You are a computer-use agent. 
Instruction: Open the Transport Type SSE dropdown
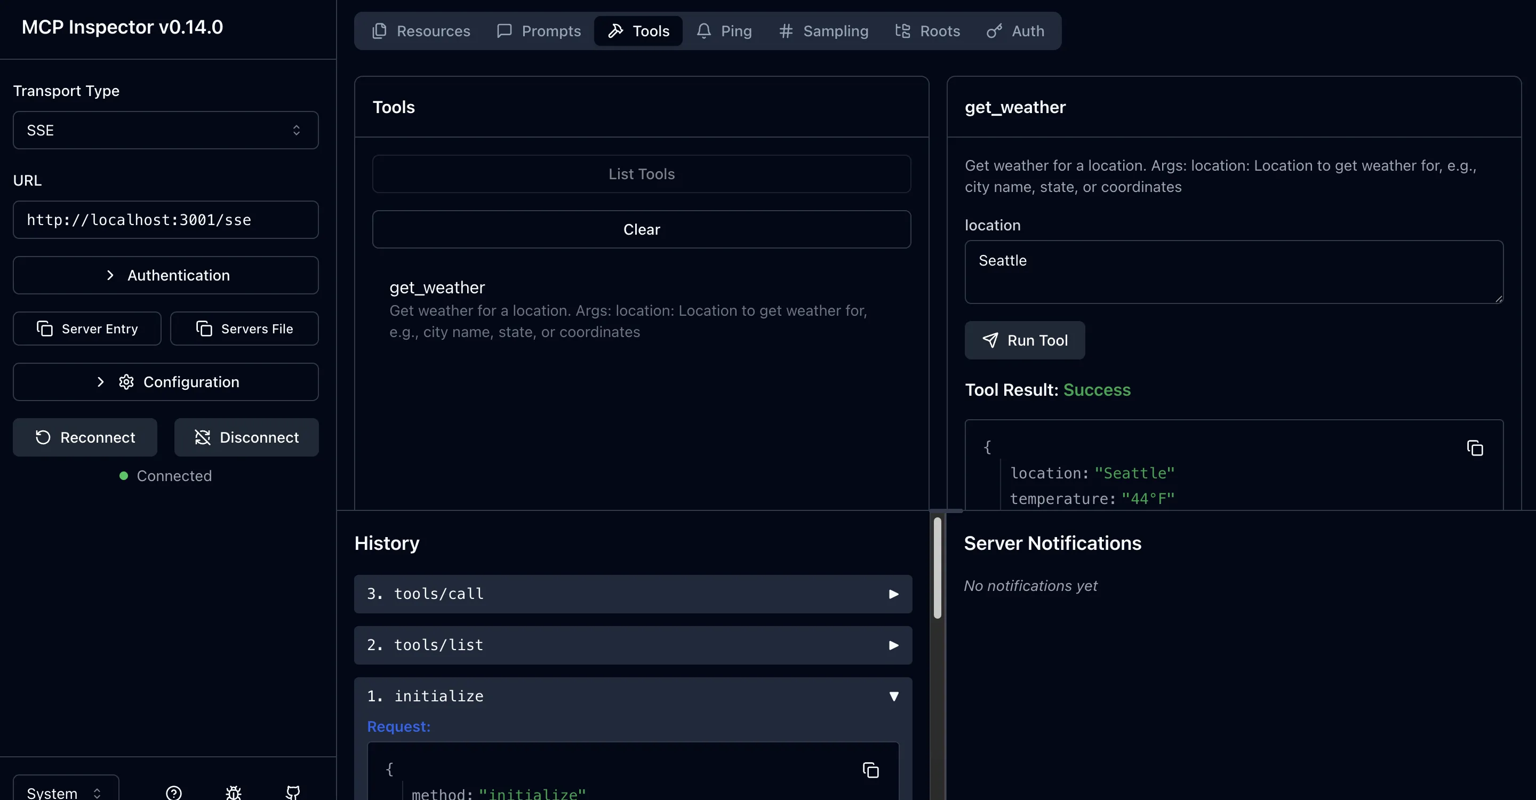coord(166,130)
